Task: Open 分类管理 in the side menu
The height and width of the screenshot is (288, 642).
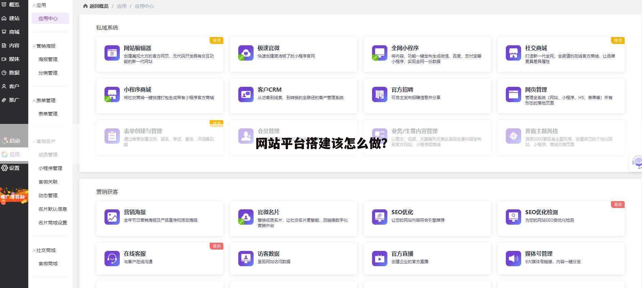Action: point(48,73)
